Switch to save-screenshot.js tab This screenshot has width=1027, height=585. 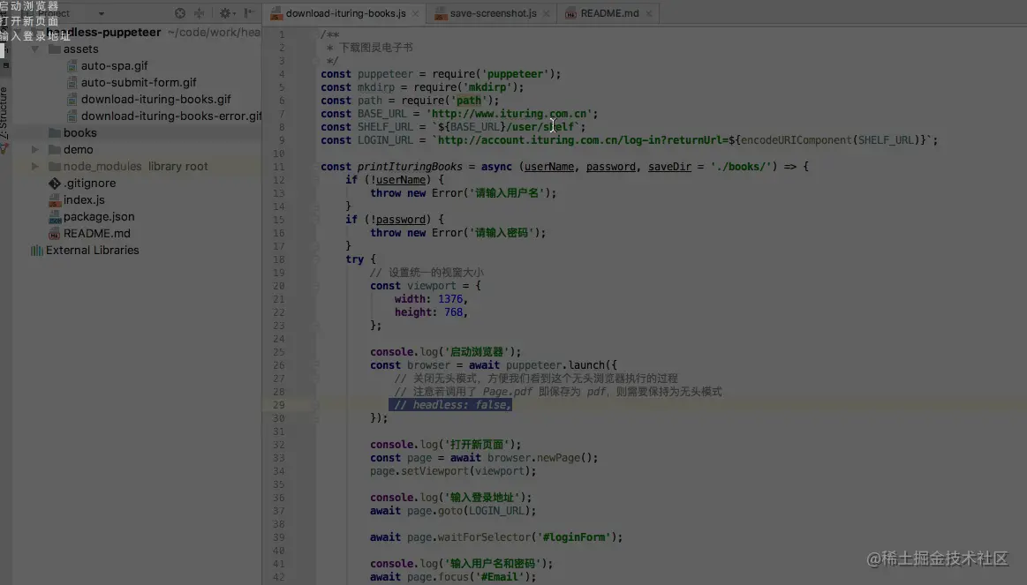pyautogui.click(x=493, y=13)
